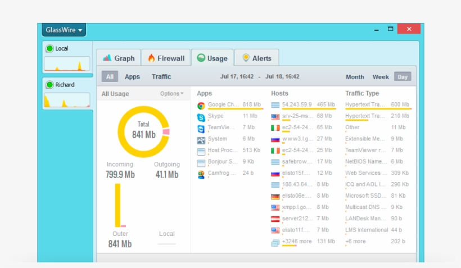The image size is (461, 268).
Task: Select the Skype 11 Mb row
Action: (x=229, y=117)
